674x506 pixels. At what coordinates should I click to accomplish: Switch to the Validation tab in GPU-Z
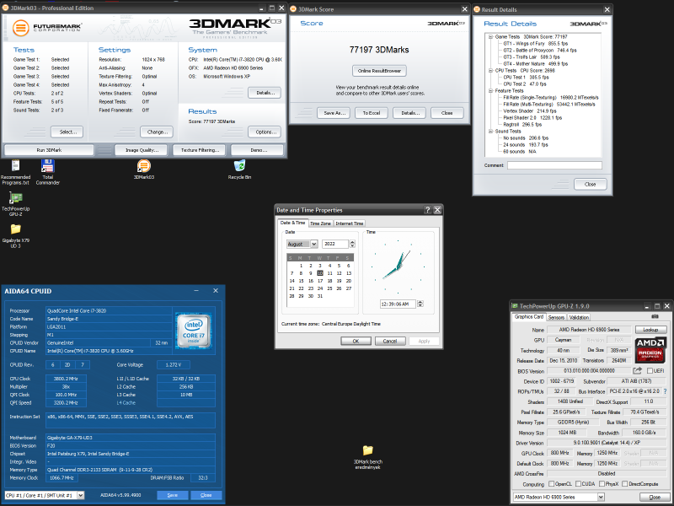click(579, 317)
